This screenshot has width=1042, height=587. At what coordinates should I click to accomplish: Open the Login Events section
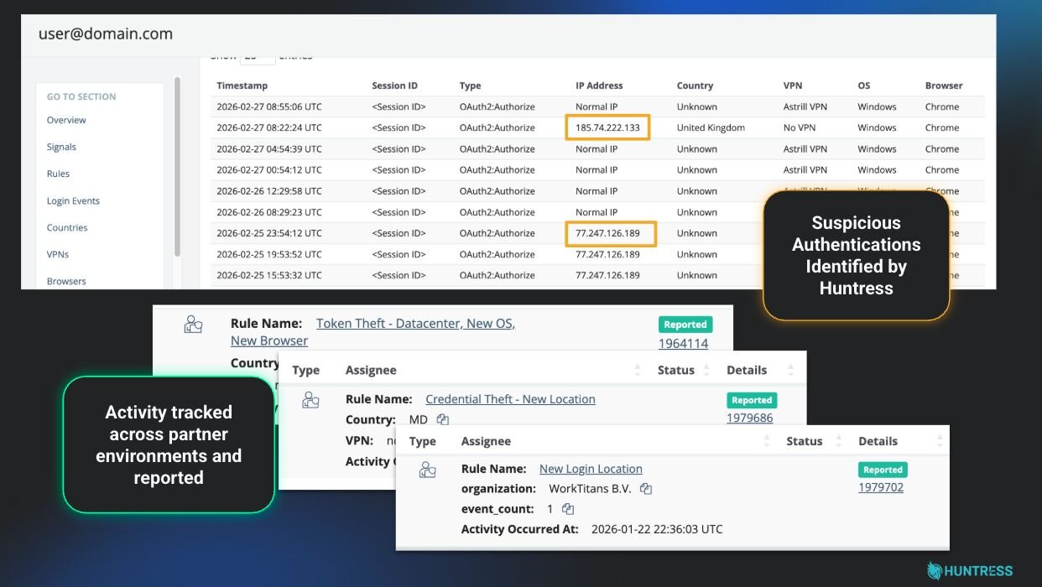73,201
